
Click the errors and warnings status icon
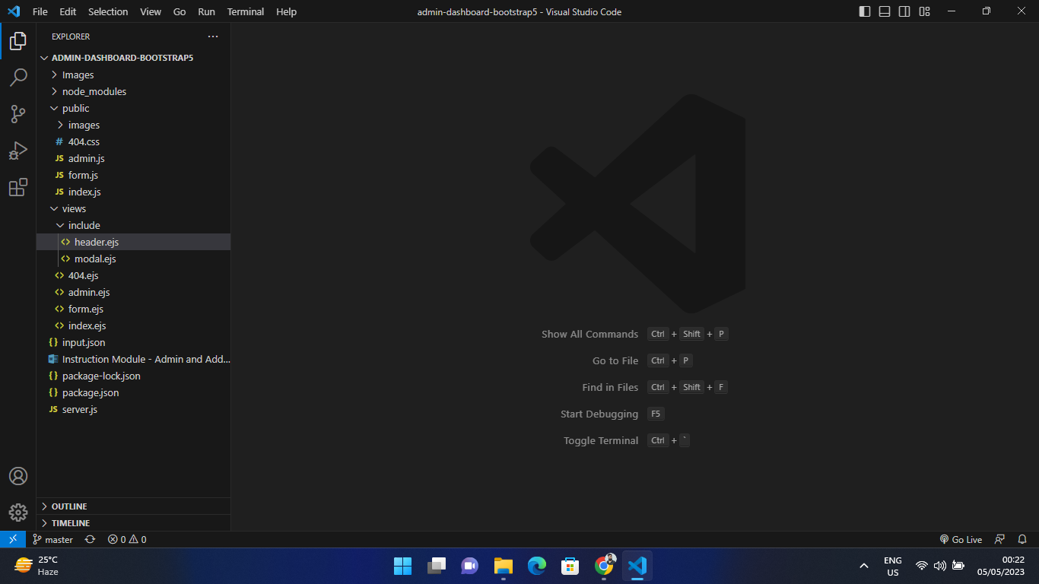[126, 539]
